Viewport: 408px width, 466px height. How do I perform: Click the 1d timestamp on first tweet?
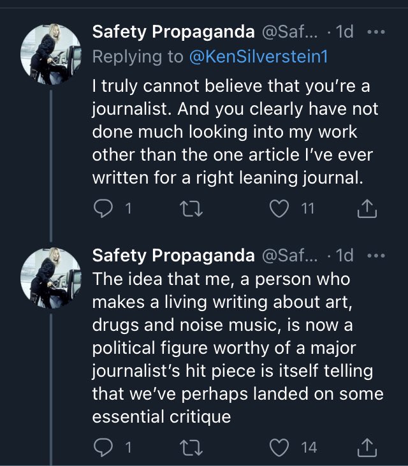click(344, 32)
